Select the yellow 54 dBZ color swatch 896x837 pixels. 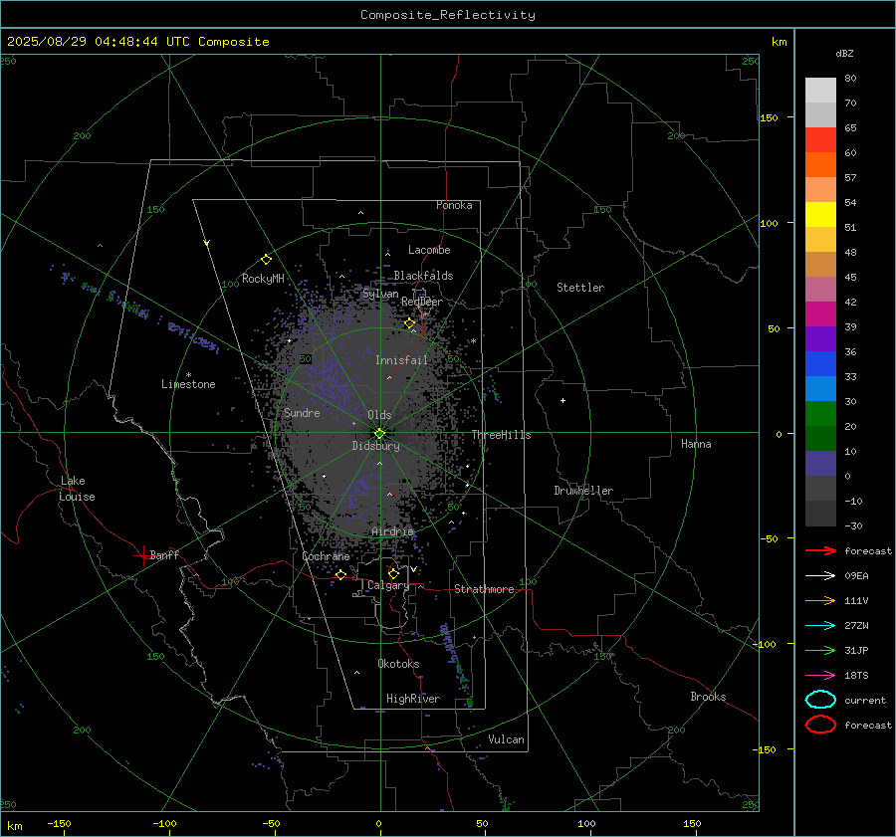pyautogui.click(x=820, y=214)
